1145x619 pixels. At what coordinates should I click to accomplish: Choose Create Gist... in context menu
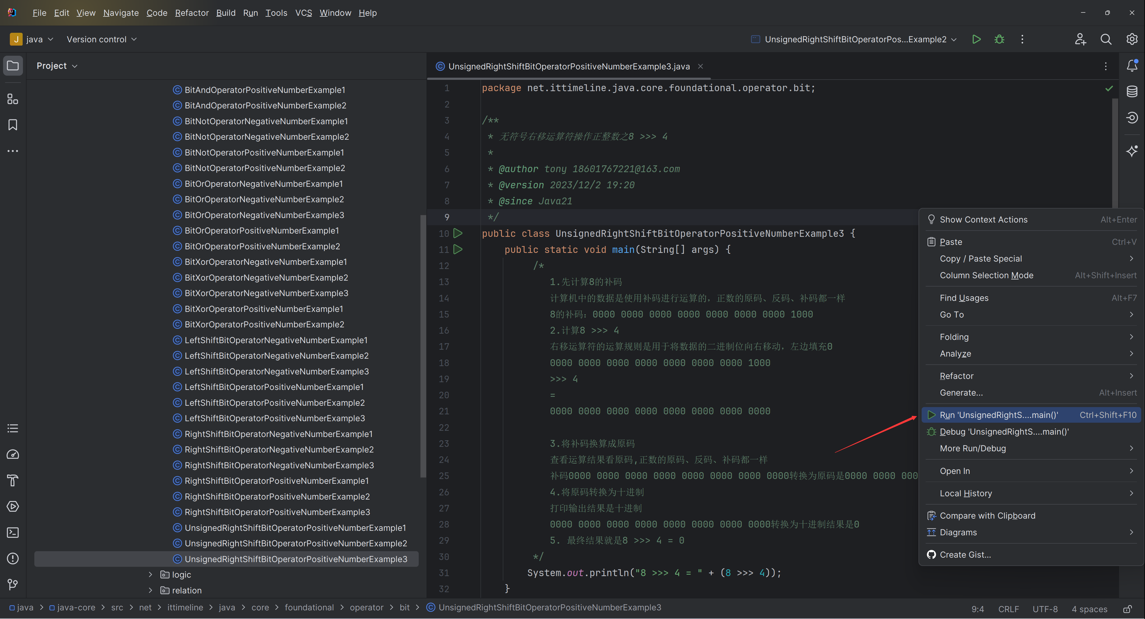1031,555
